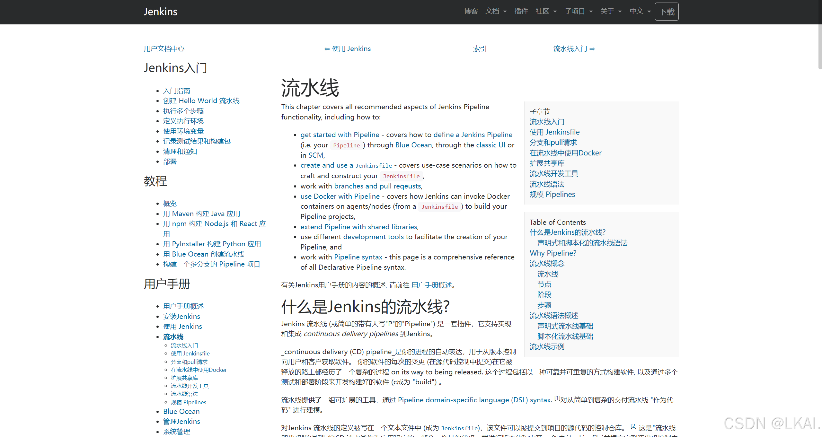Expand the 社区 dropdown in navbar
The image size is (822, 437).
coord(546,12)
